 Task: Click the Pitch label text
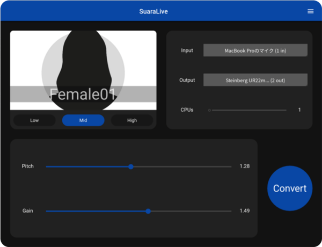(x=28, y=166)
